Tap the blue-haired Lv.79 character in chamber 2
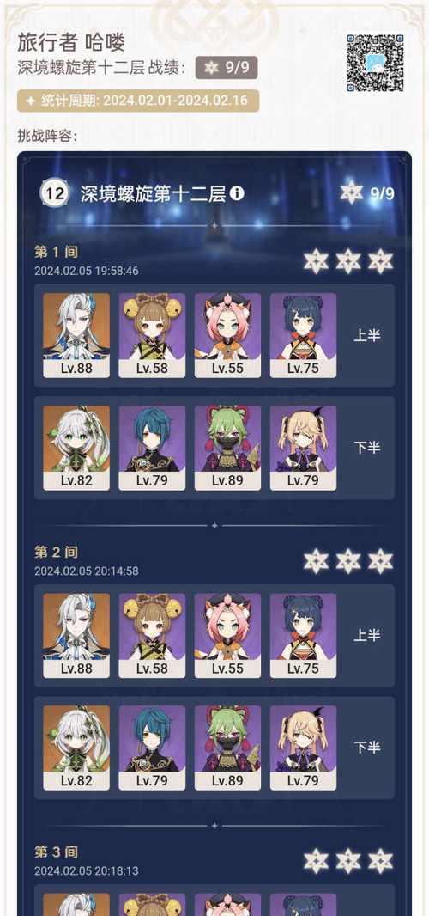The height and width of the screenshot is (916, 429). [x=152, y=748]
